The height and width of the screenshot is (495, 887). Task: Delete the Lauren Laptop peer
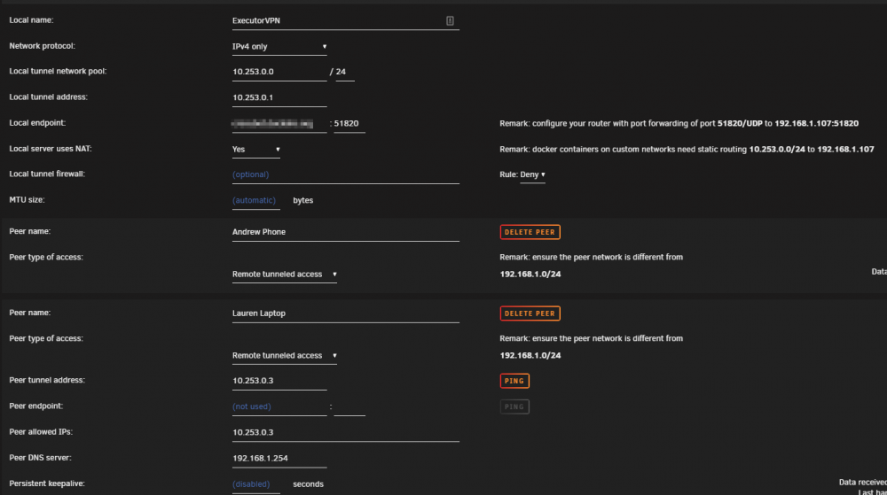pos(530,313)
